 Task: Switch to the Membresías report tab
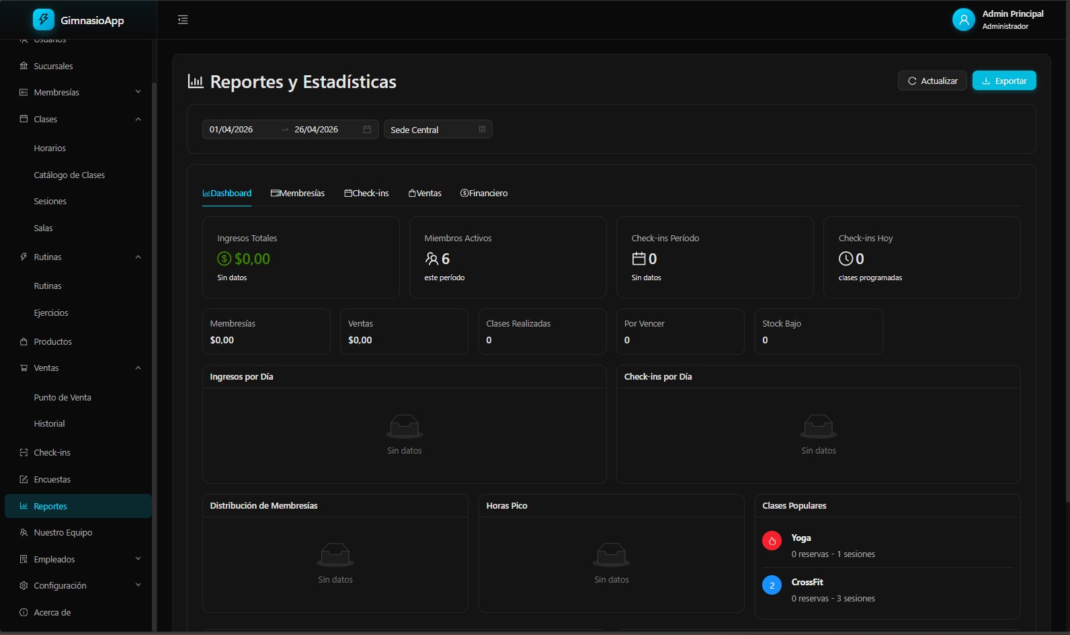point(298,194)
